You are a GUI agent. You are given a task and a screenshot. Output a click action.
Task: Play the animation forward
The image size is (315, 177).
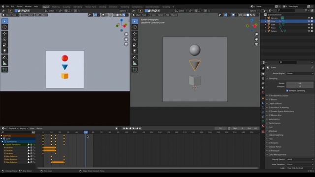133,128
